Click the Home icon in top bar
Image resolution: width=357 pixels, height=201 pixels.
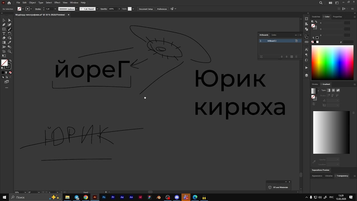coord(9,3)
